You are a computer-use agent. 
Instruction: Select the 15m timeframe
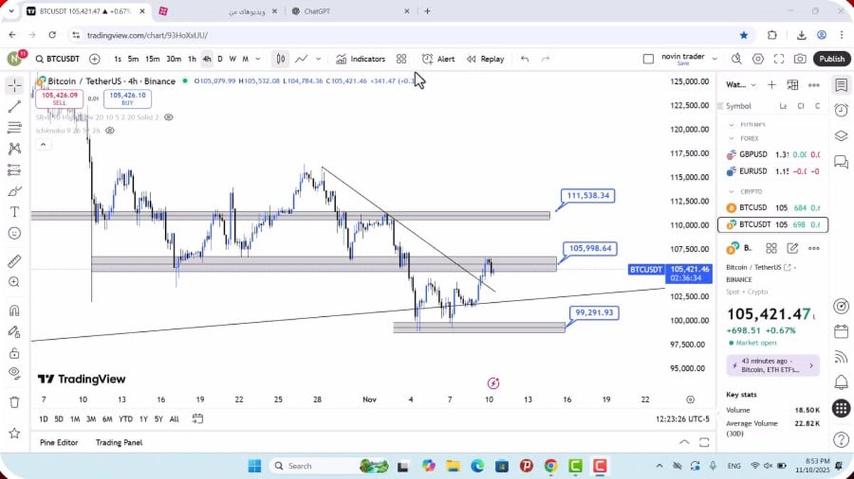click(x=152, y=59)
